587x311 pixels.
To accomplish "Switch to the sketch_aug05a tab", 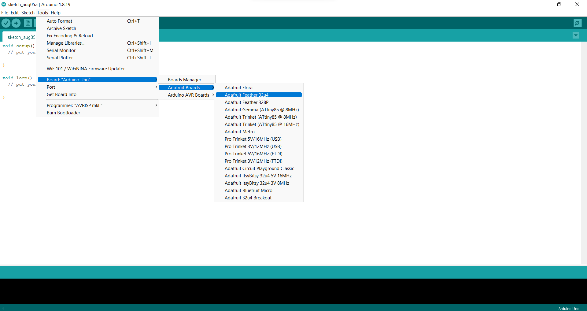I will 21,37.
